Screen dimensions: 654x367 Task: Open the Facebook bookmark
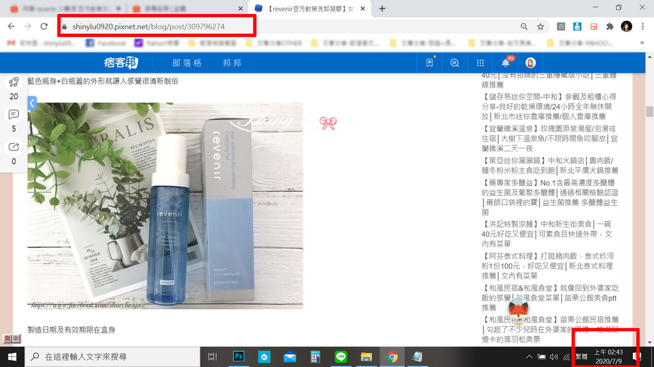point(106,43)
